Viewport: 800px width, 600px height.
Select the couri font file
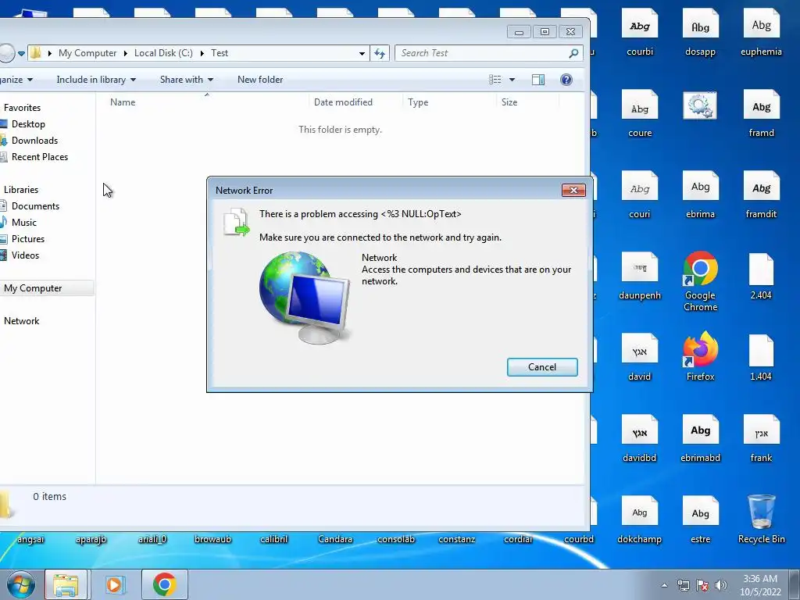pos(639,195)
